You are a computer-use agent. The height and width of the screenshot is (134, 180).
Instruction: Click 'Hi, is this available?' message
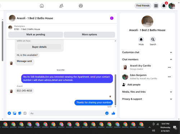point(27,55)
